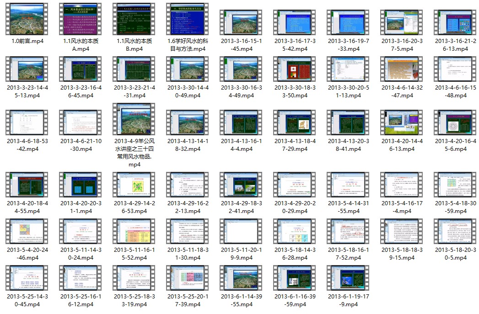This screenshot has height=314, width=479.
Task: Click the 1.1风水的本质A.mp4 file icon
Action: click(x=81, y=19)
